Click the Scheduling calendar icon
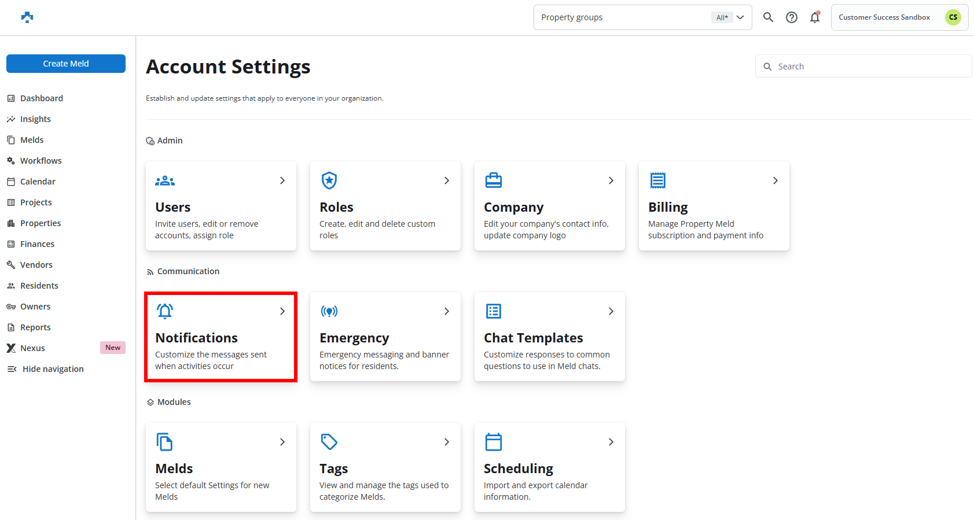Viewport: 974px width, 520px height. (x=494, y=442)
